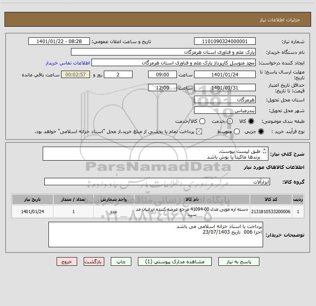The width and height of the screenshot is (316, 306).
Task: Click the کد کالا column header
Action: tap(271, 199)
